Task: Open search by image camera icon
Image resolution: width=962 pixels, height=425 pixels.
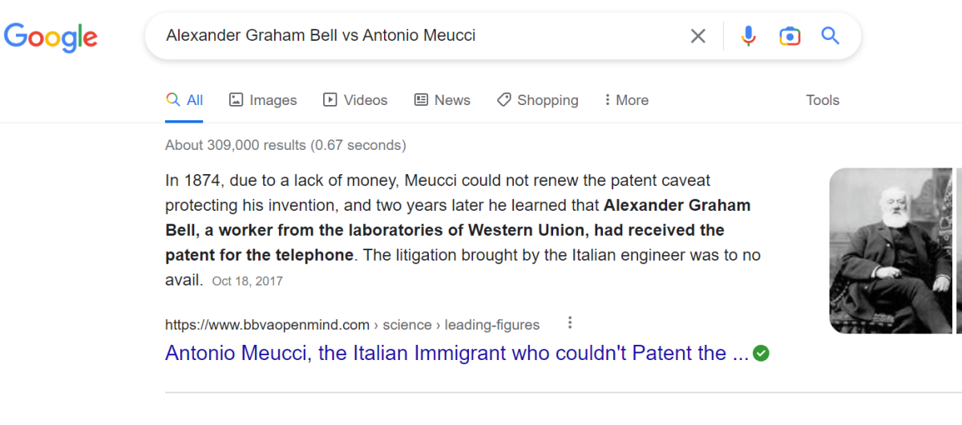Action: coord(790,36)
